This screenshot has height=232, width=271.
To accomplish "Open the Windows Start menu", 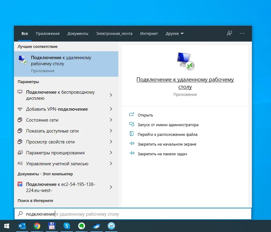I will (x=7, y=226).
